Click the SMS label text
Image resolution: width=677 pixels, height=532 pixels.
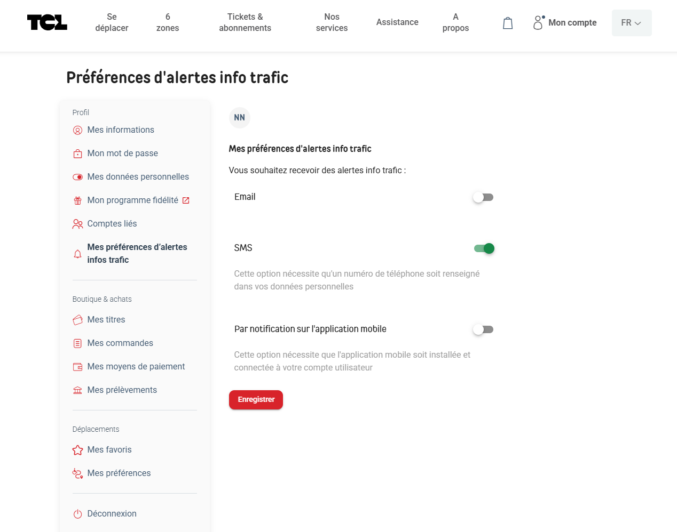pyautogui.click(x=243, y=248)
